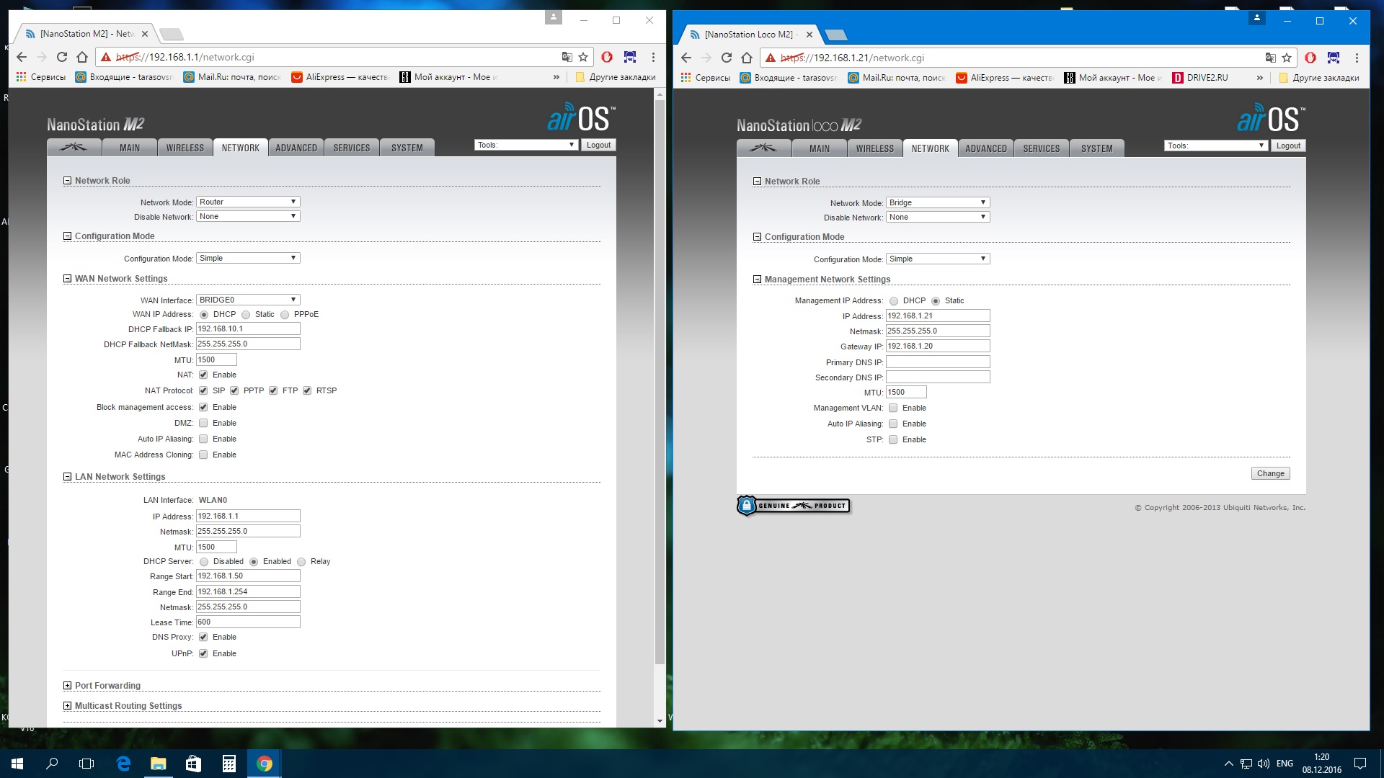Open Chrome menu in right browser
This screenshot has height=778, width=1384.
coord(1357,58)
